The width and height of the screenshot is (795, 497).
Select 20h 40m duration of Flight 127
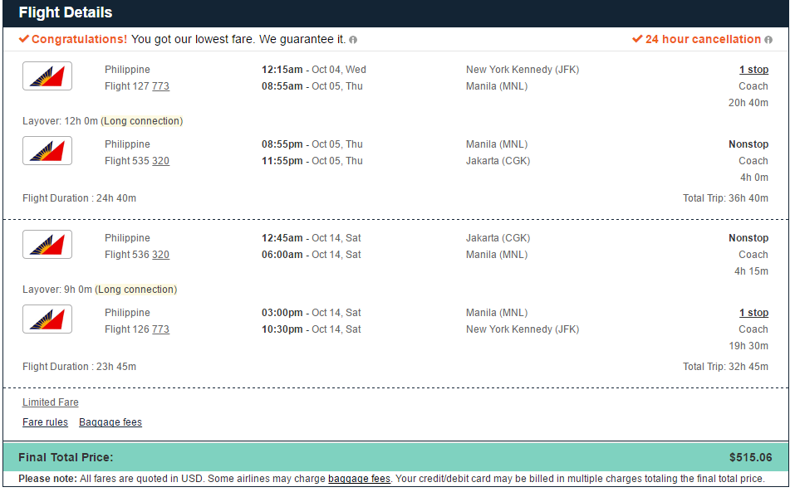click(748, 103)
